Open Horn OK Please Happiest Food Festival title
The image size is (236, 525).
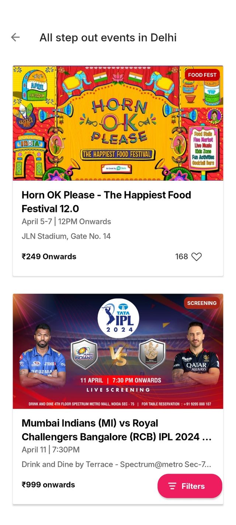[107, 202]
